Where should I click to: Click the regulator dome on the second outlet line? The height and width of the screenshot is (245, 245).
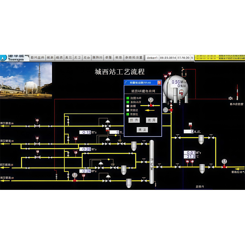pyautogui.click(x=108, y=140)
